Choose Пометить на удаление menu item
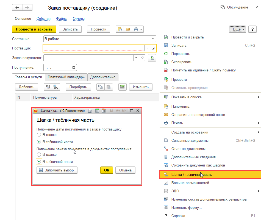 (x=210, y=70)
